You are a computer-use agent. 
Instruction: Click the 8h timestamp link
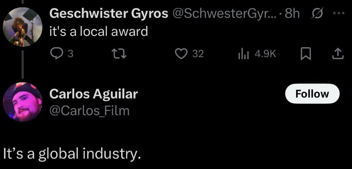(x=292, y=13)
